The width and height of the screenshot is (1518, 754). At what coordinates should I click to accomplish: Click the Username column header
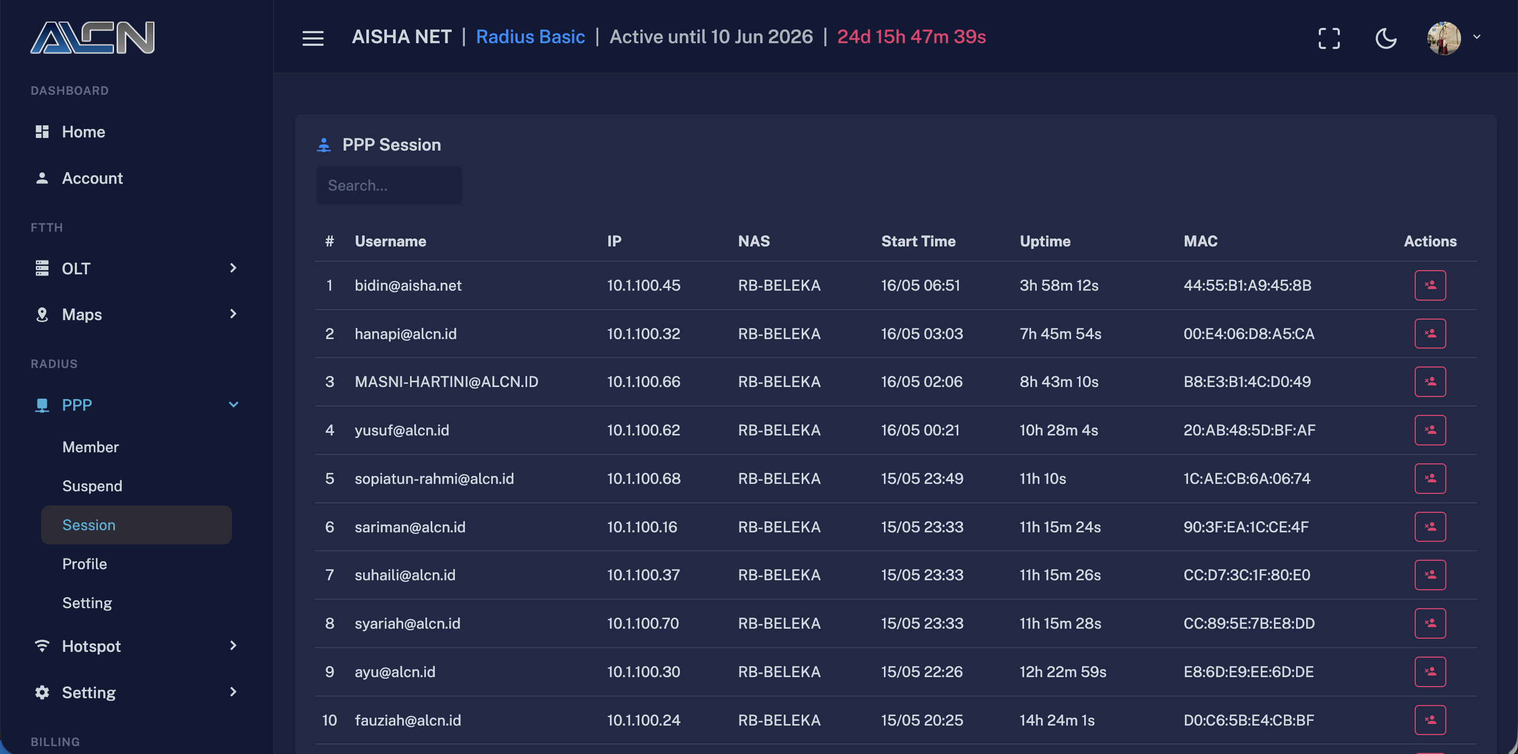(390, 241)
